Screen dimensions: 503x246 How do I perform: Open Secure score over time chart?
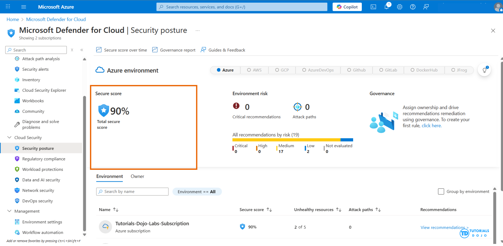(122, 50)
